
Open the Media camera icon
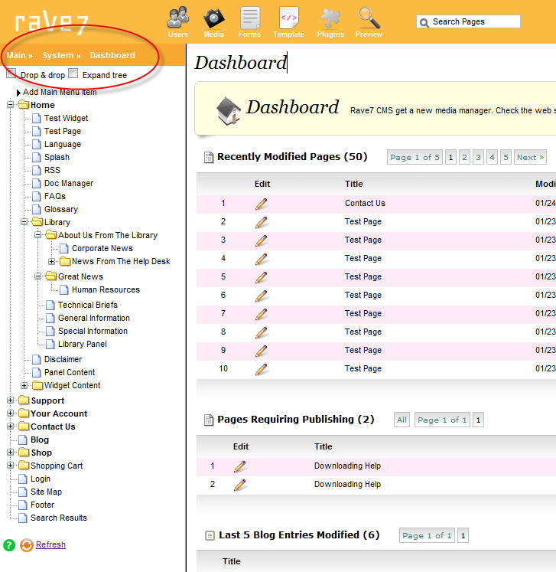pos(213,18)
